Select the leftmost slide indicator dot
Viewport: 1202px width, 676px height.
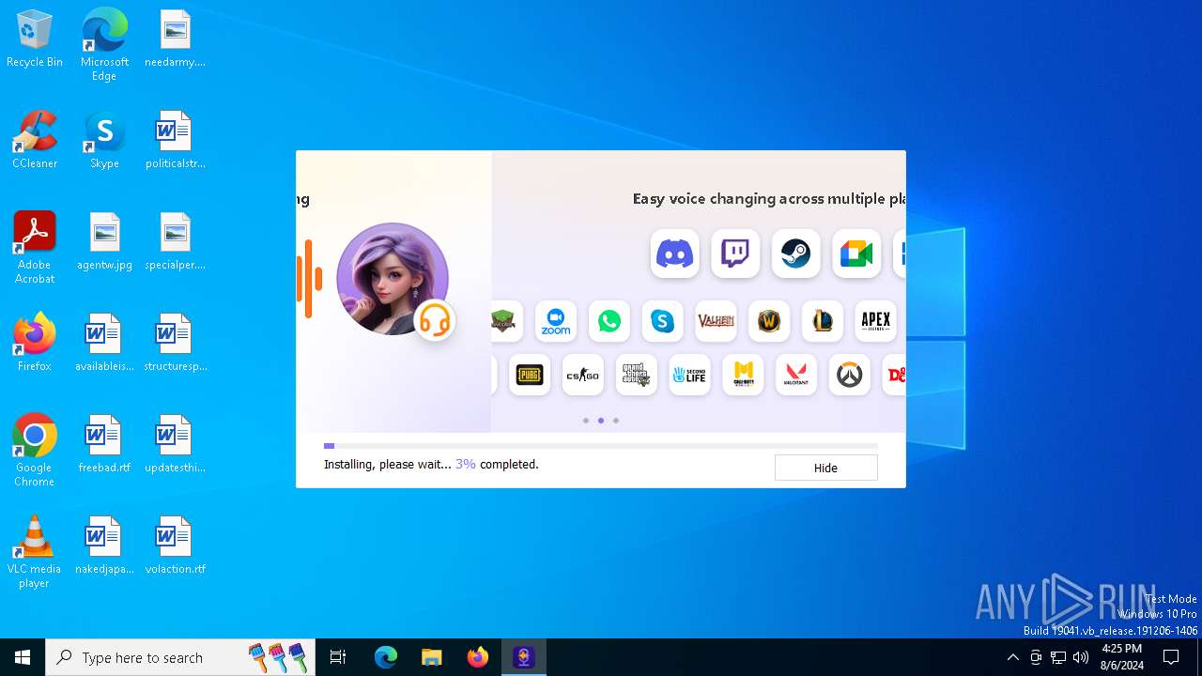[586, 421]
